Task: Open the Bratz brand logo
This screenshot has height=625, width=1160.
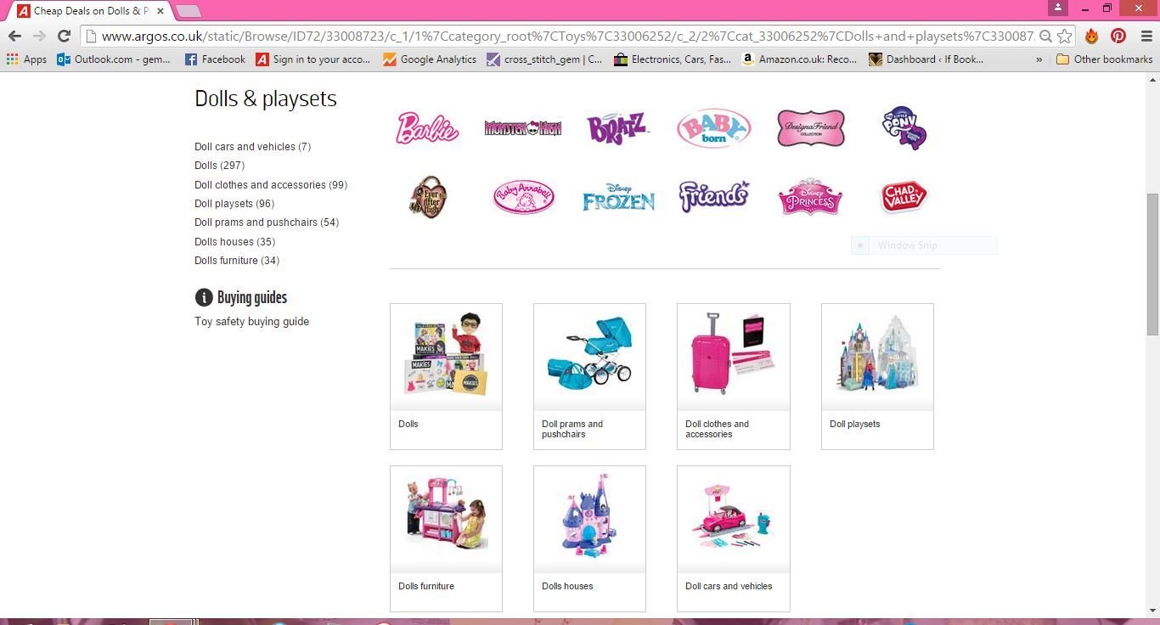Action: [x=617, y=128]
